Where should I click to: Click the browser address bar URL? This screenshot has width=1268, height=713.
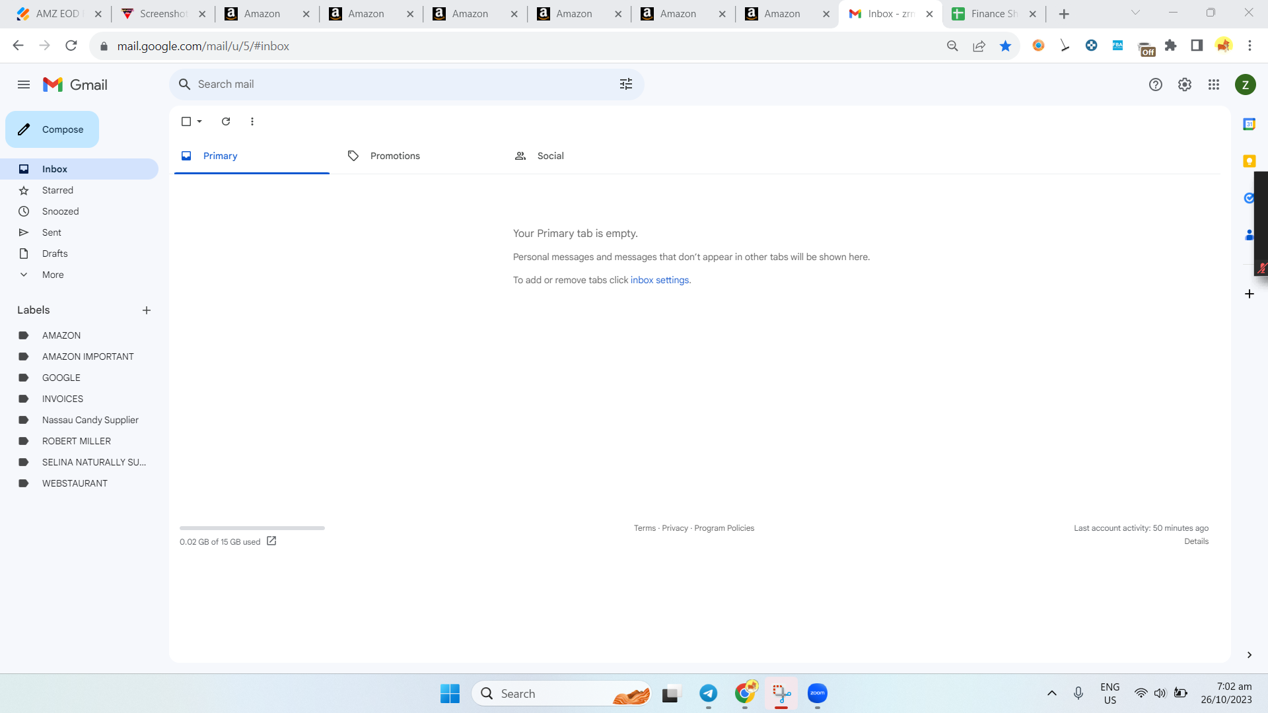(x=203, y=46)
